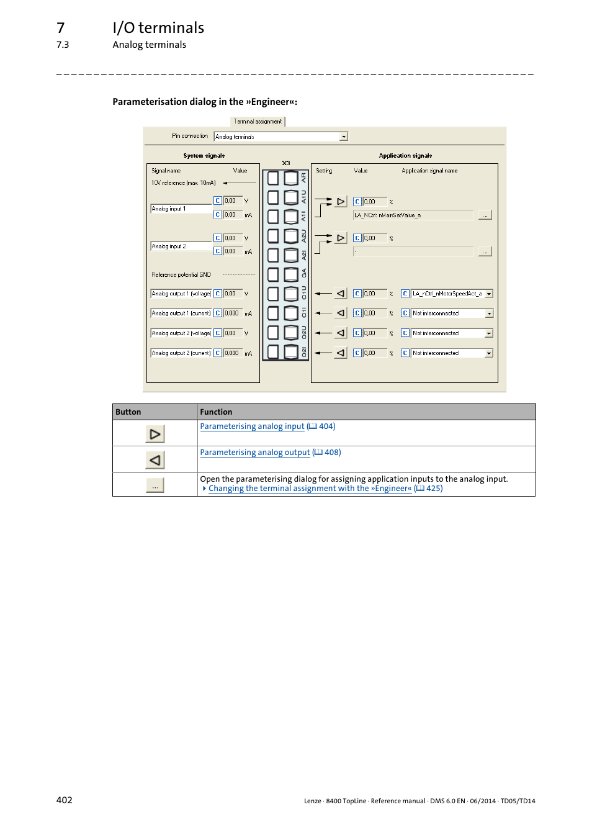Screen dimensions: 592x838
Task: Open the Parameterising analog input link
Action: point(252,426)
